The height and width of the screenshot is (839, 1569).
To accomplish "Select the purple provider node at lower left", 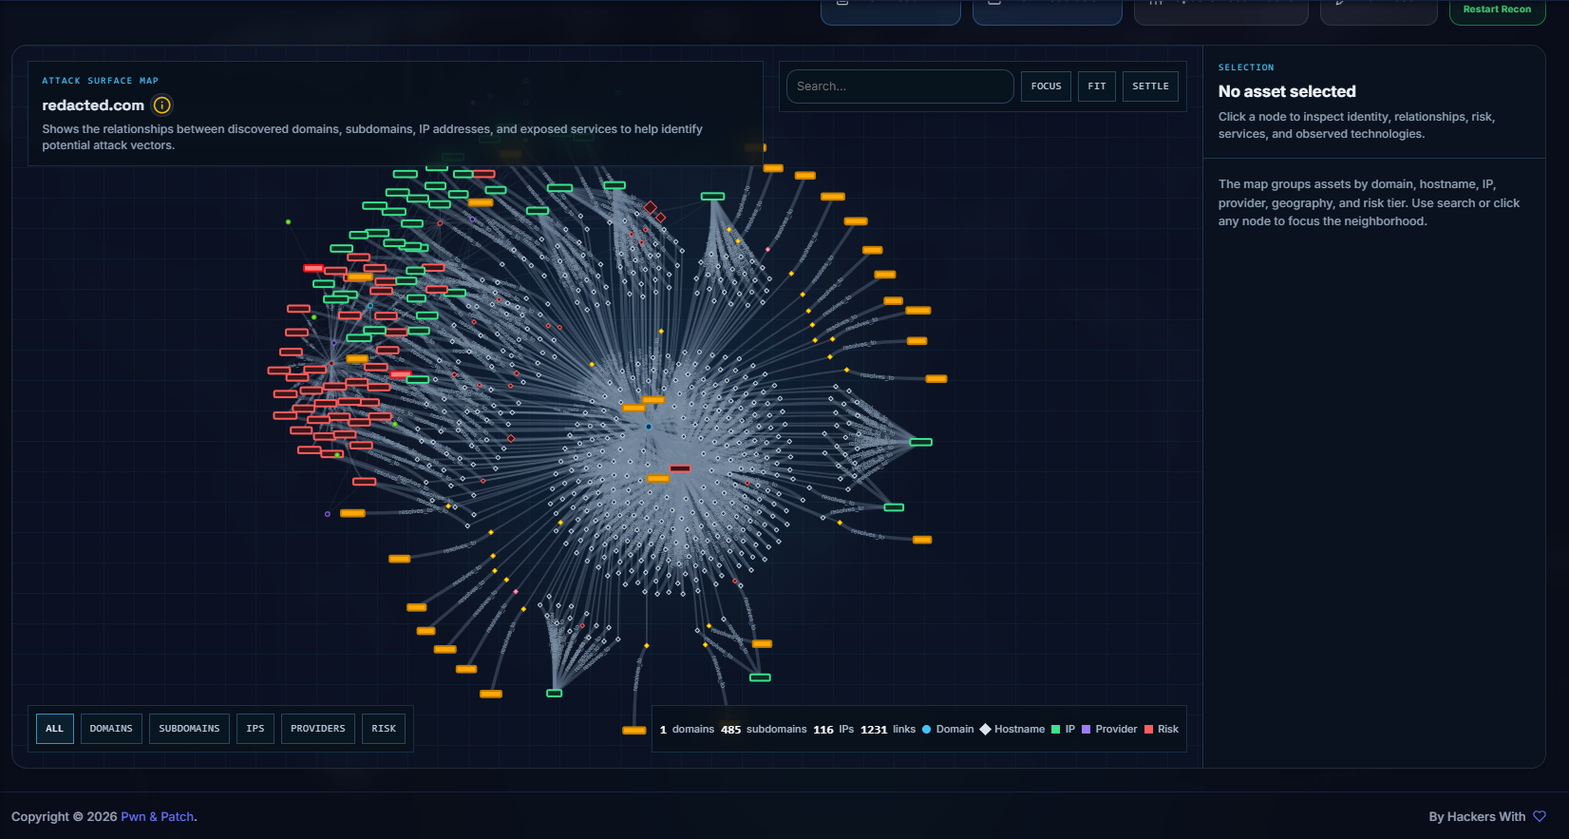I will click(328, 514).
